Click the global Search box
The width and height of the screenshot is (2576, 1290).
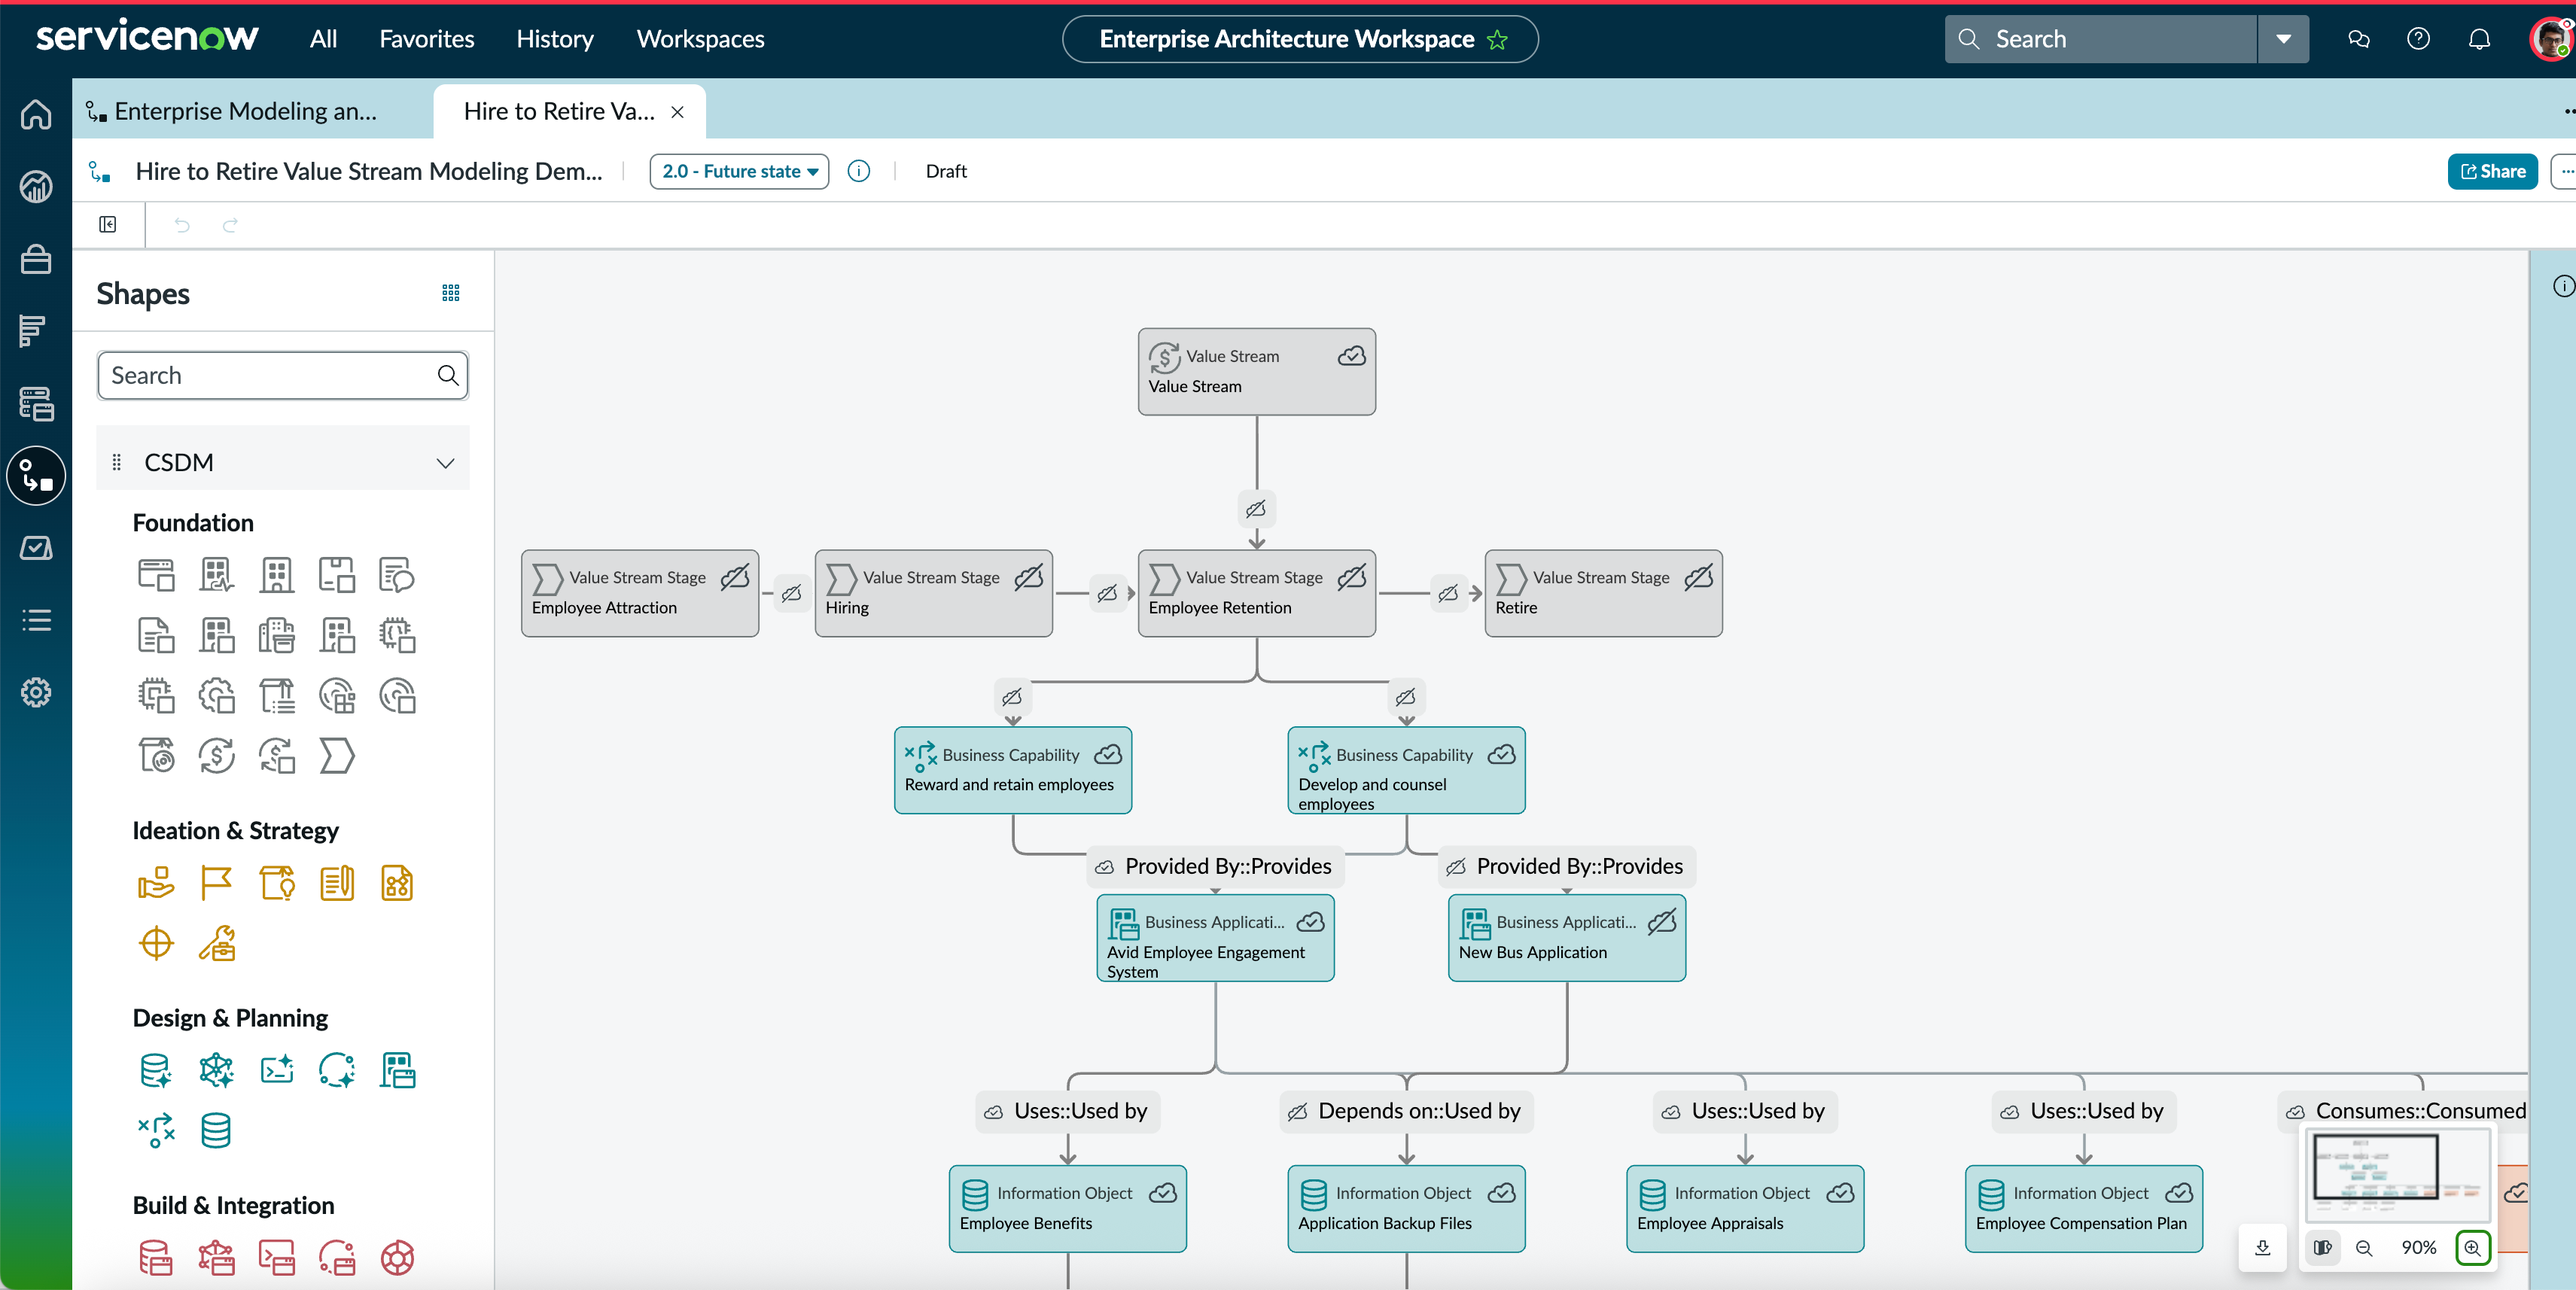click(x=2100, y=39)
